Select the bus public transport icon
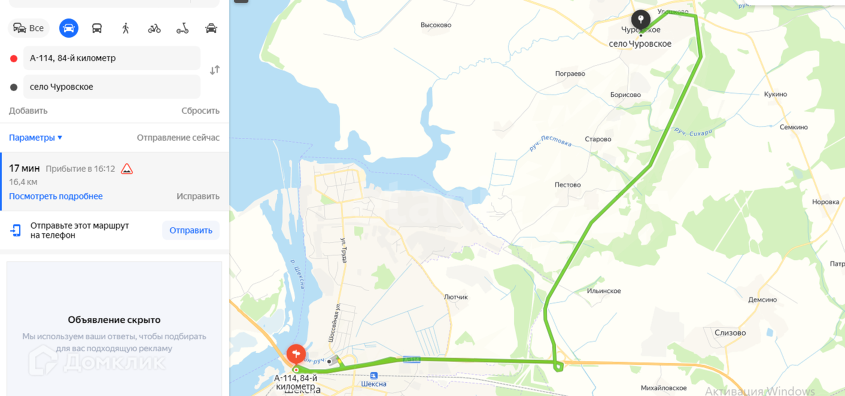 coord(97,28)
